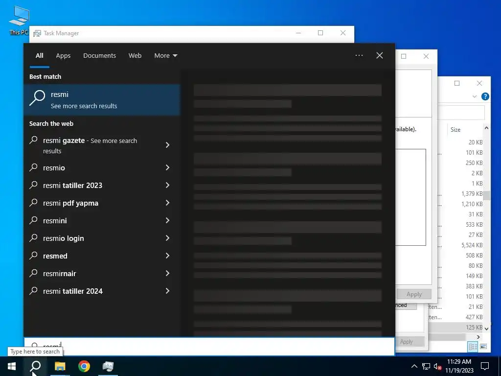
Task: Minimize the Task Manager window
Action: click(x=298, y=33)
